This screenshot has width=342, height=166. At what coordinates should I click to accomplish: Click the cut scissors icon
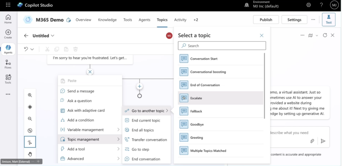[47, 49]
